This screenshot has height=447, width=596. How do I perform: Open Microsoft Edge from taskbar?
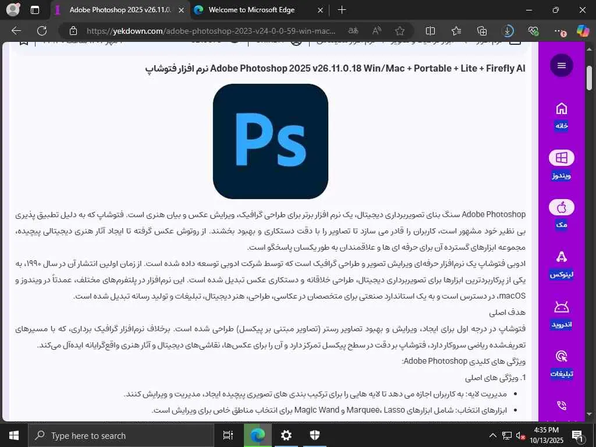pyautogui.click(x=257, y=435)
